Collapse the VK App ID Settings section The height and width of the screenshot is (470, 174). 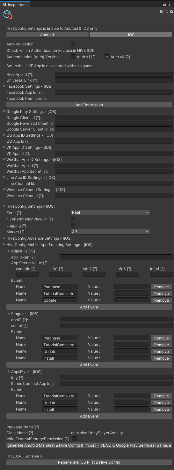tap(4, 147)
